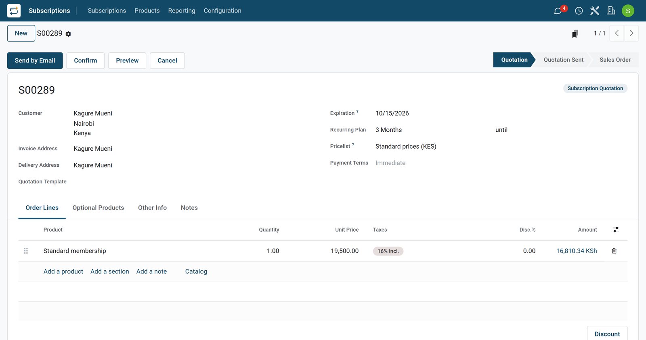Open the record actions gear icon

pos(69,34)
